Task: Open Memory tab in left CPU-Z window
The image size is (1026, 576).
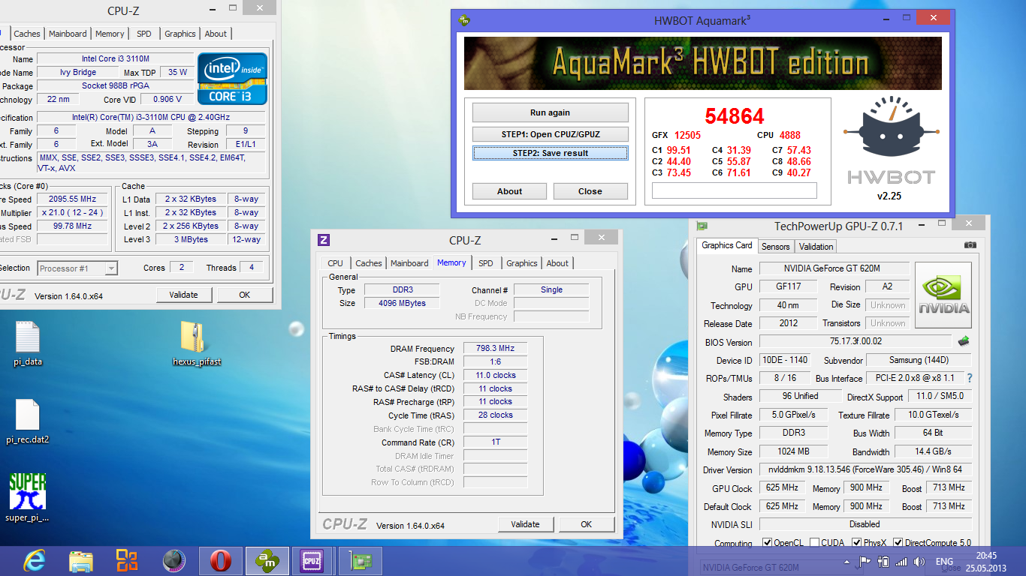Action: pos(110,34)
